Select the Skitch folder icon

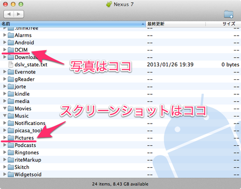pyautogui.click(x=11, y=167)
